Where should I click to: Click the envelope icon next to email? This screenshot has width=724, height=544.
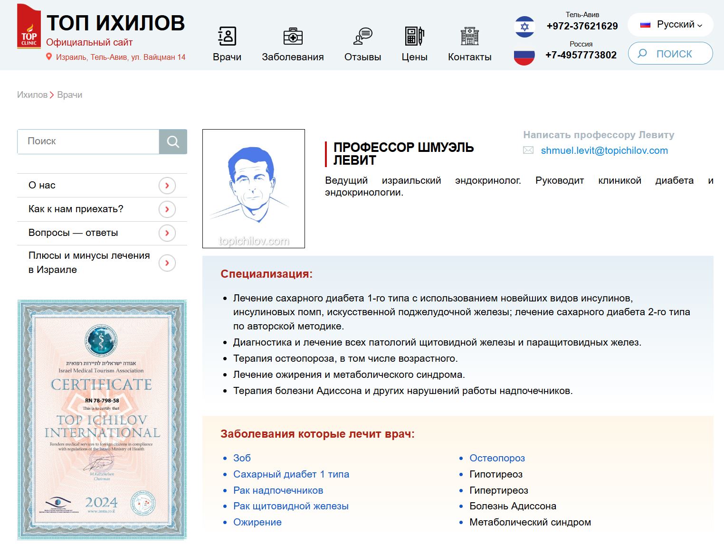[528, 150]
